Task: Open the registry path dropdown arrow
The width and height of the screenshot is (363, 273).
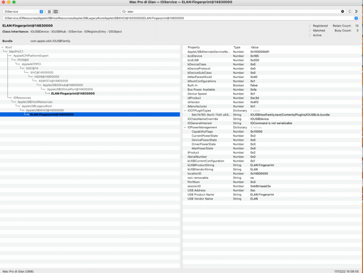Action: point(356,18)
